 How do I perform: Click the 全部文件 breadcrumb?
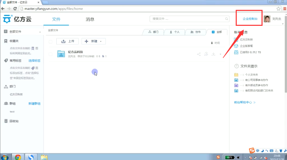(x=53, y=30)
